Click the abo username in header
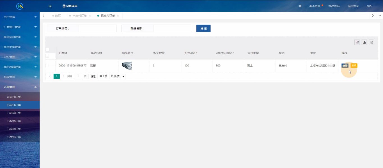The image size is (383, 168). (369, 6)
